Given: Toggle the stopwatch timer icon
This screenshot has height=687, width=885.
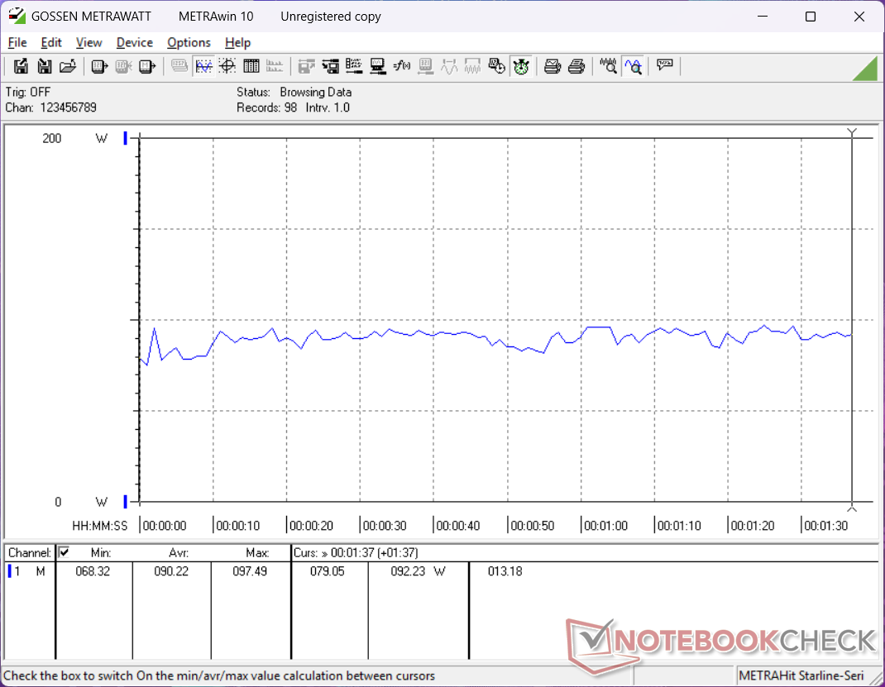Looking at the screenshot, I should point(520,67).
